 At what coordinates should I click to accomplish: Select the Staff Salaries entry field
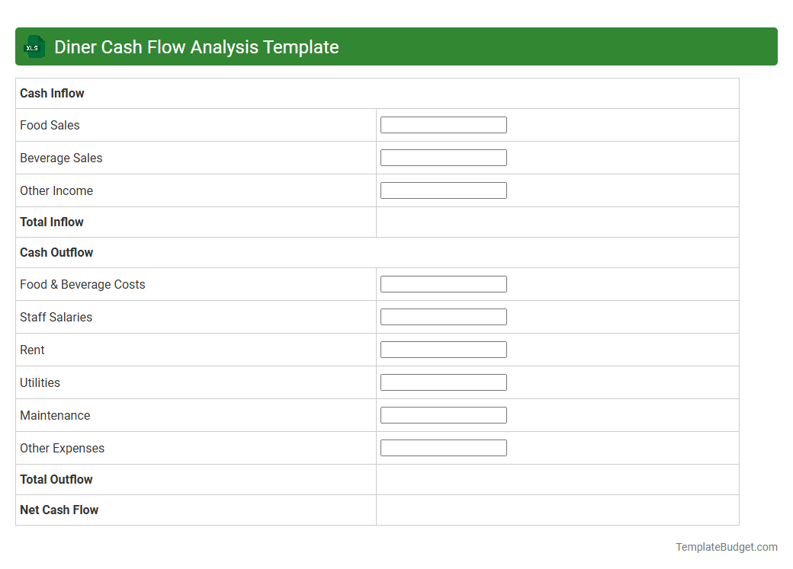coord(443,316)
